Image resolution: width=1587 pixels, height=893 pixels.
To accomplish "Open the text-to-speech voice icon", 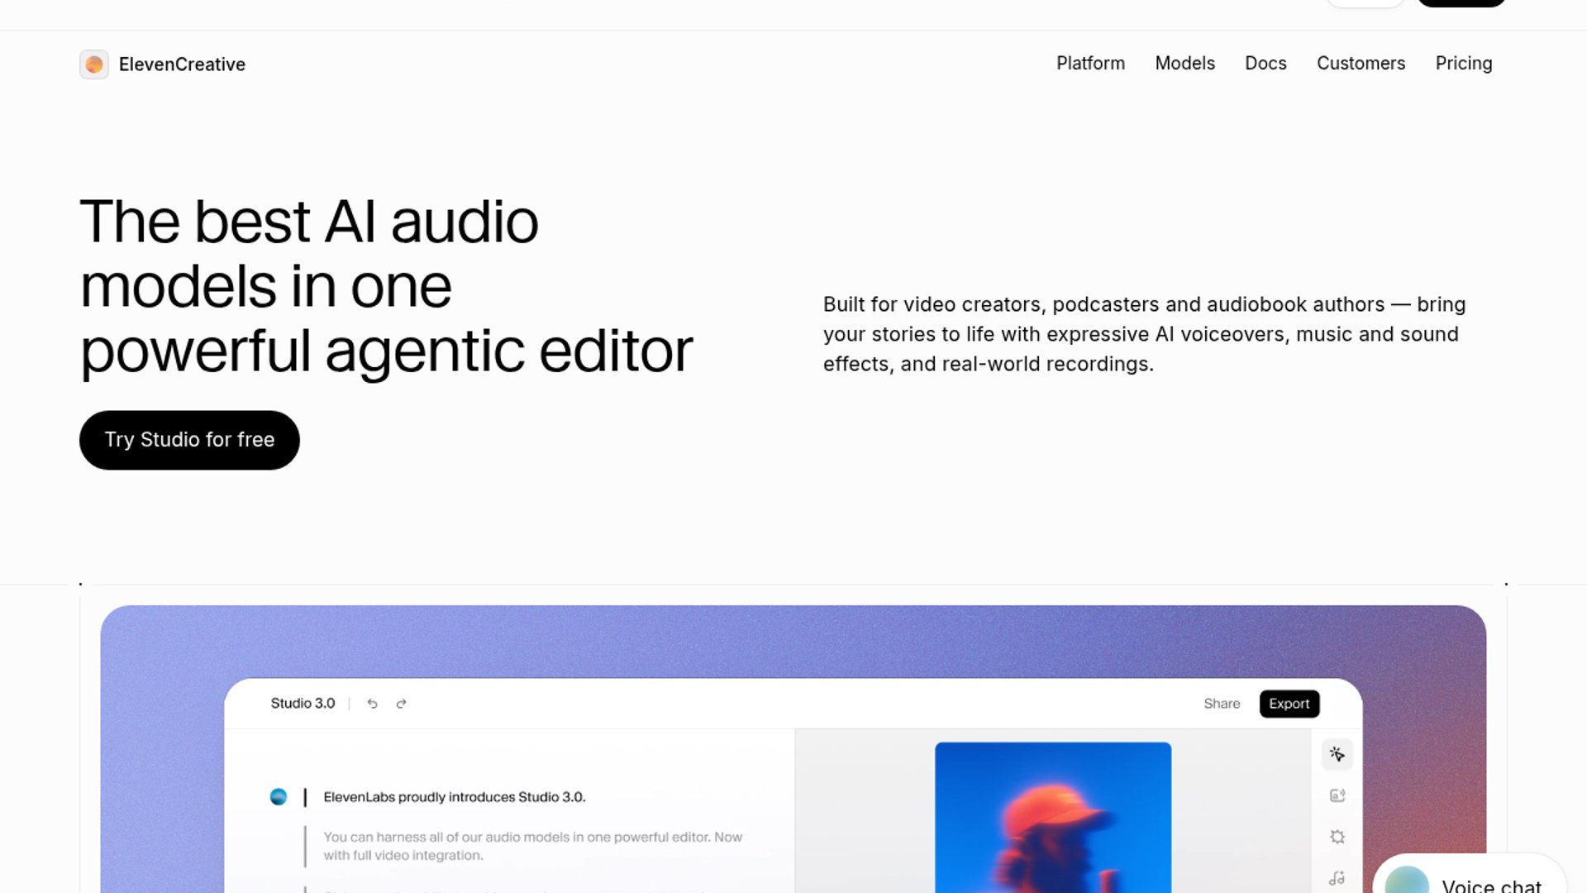I will (1337, 795).
